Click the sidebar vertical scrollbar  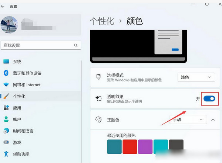click(81, 111)
